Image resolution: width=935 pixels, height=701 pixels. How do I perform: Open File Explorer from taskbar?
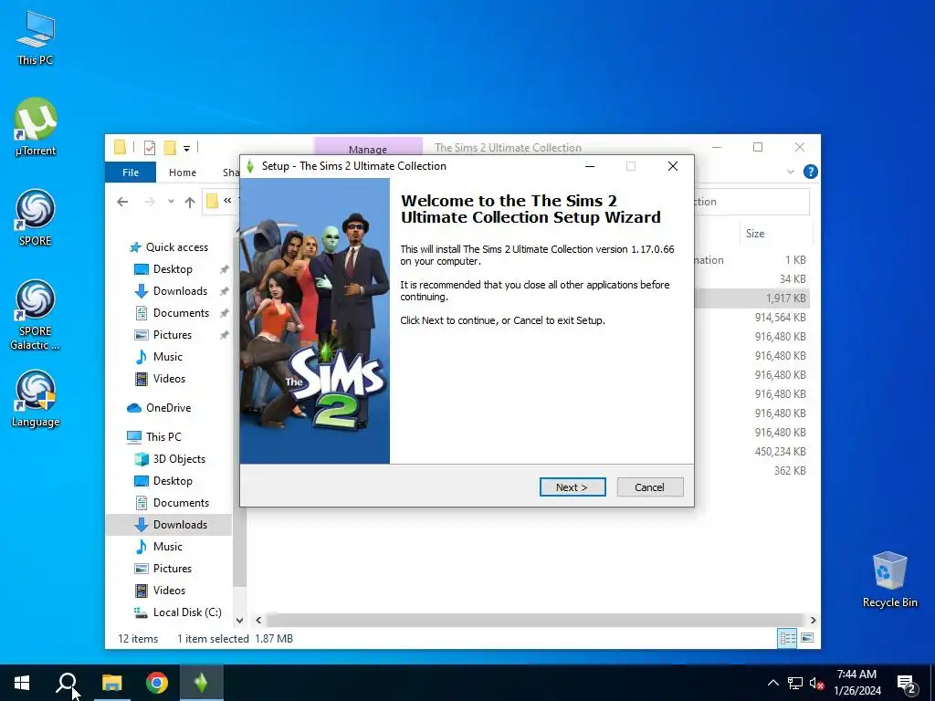click(111, 683)
